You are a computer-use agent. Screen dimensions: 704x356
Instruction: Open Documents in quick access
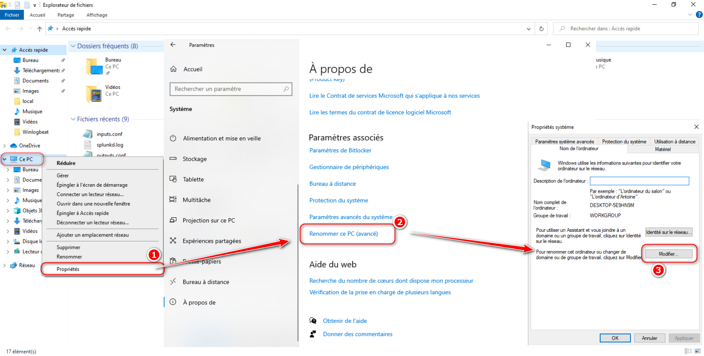click(x=35, y=81)
